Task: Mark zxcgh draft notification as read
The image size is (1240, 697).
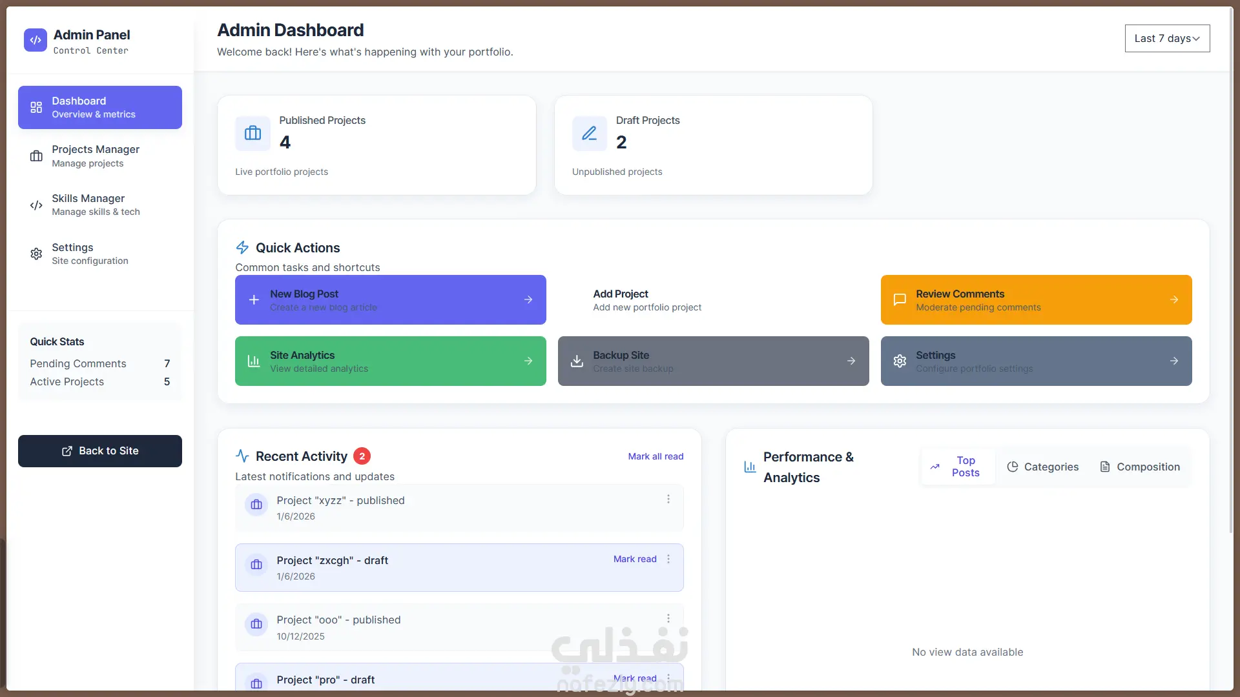Action: coord(635,559)
